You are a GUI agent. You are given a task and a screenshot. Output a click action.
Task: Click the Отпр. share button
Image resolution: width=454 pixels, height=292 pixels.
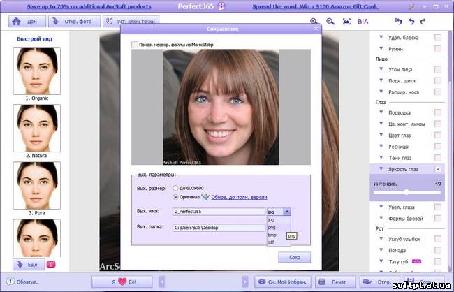pyautogui.click(x=379, y=282)
